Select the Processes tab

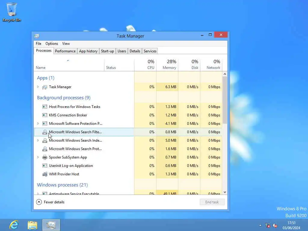pyautogui.click(x=44, y=51)
